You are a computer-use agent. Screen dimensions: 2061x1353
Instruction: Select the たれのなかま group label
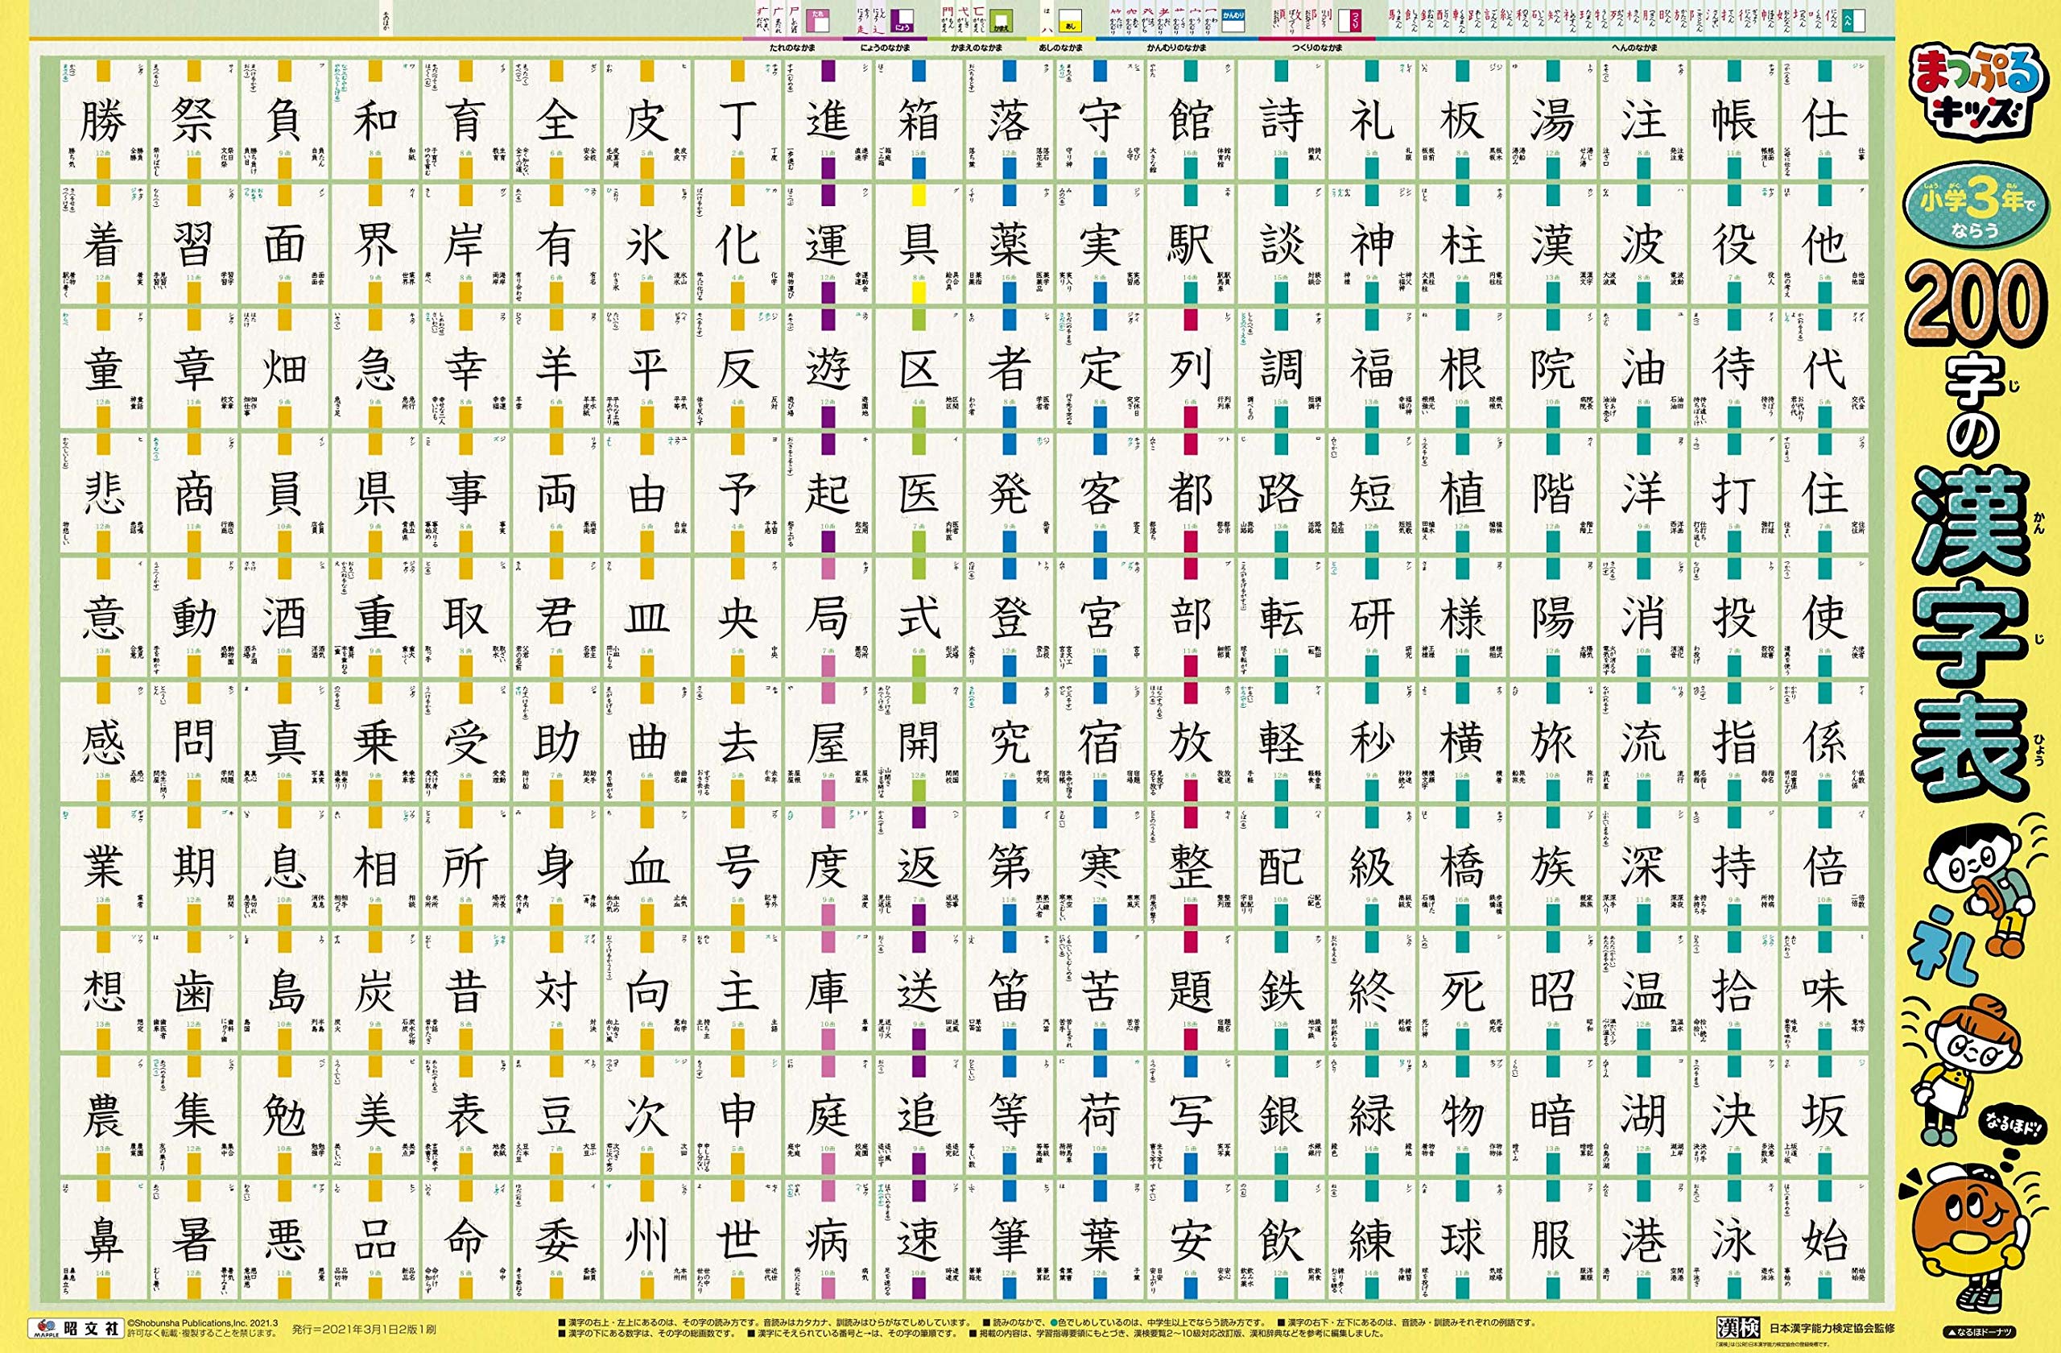click(791, 48)
